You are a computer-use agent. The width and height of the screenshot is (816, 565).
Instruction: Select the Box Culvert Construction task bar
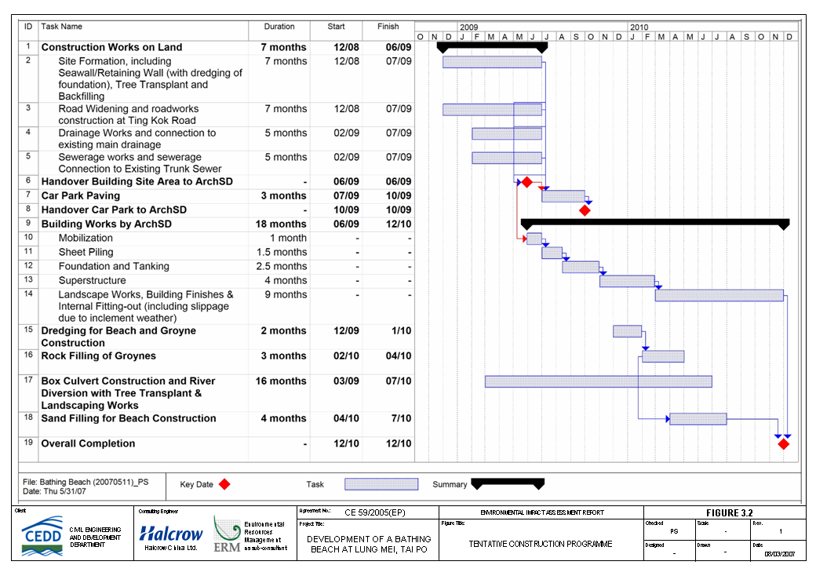click(598, 381)
